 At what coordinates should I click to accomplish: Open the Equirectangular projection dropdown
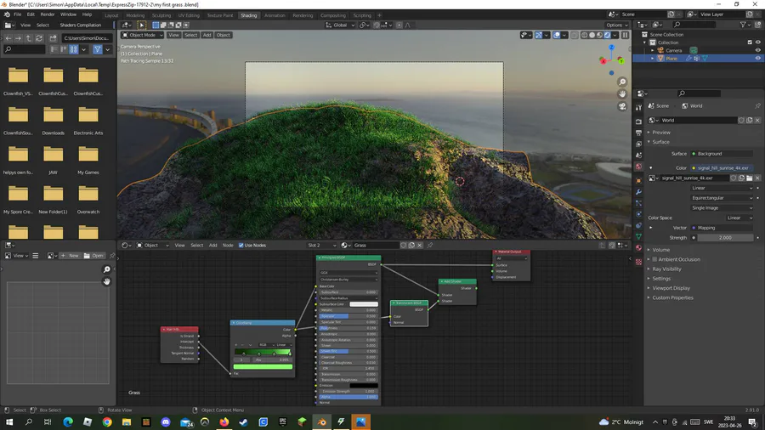[x=722, y=197]
